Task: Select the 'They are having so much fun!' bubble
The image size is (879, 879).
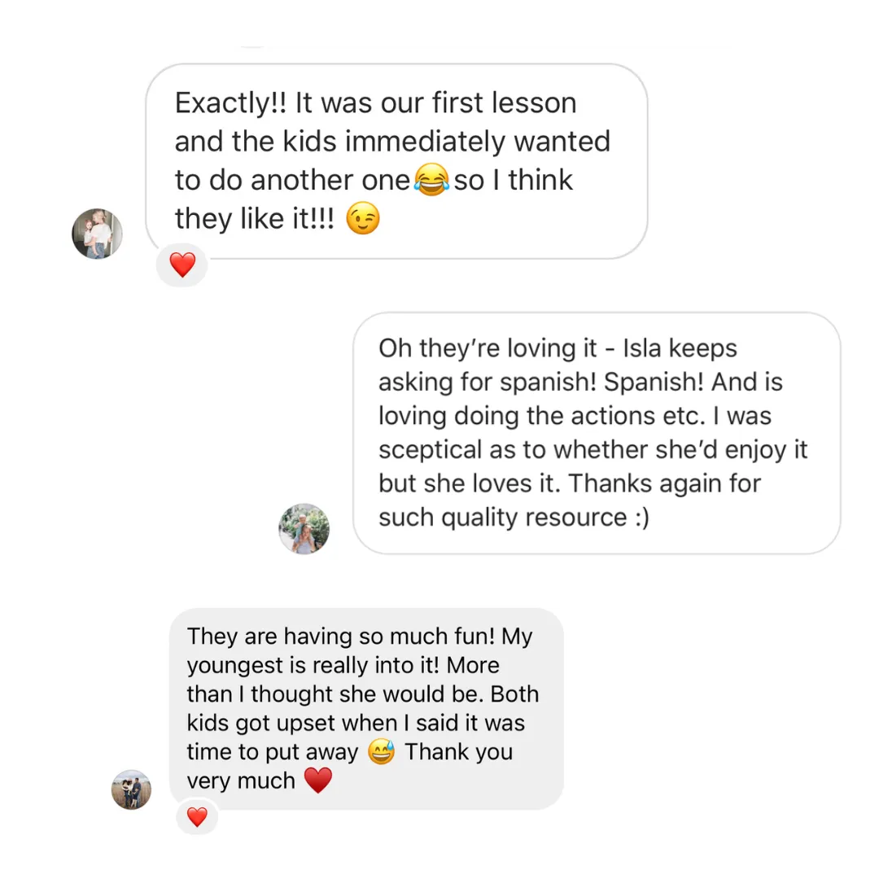Action: pos(366,709)
